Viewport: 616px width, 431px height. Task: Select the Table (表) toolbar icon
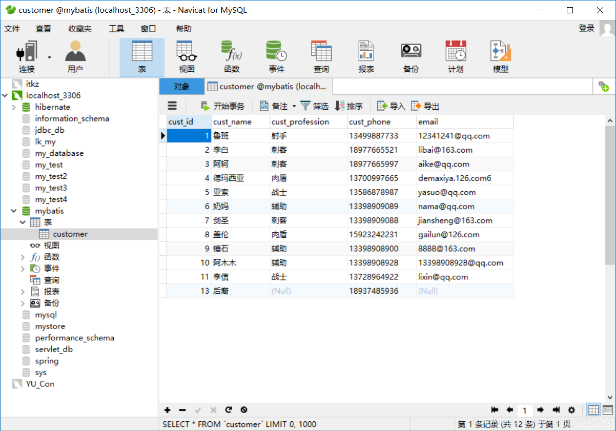pyautogui.click(x=142, y=57)
